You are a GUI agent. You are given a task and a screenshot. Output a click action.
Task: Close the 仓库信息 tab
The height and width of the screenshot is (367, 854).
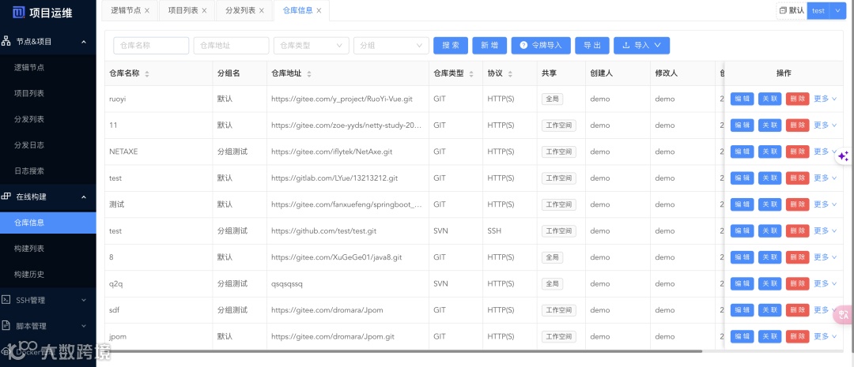pyautogui.click(x=319, y=11)
